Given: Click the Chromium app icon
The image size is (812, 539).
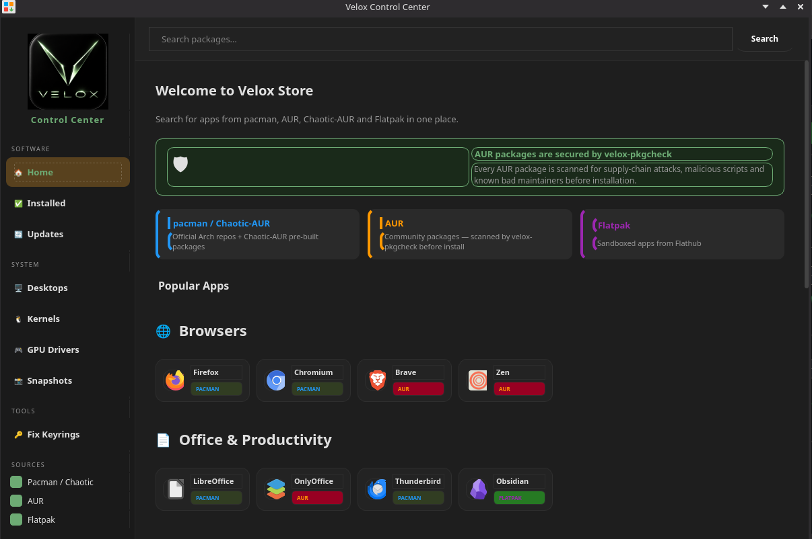Looking at the screenshot, I should click(x=276, y=380).
